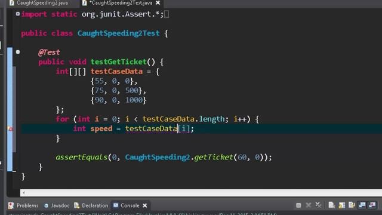
Task: Click testCaseData.length in the for loop
Action: click(184, 119)
